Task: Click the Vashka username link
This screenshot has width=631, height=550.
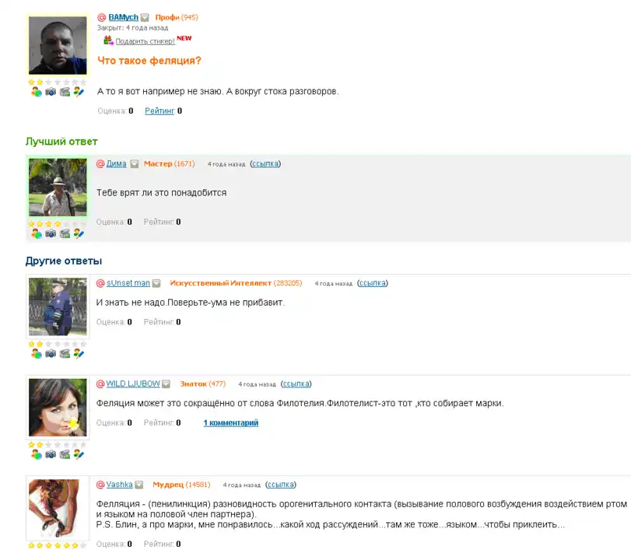Action: [120, 485]
